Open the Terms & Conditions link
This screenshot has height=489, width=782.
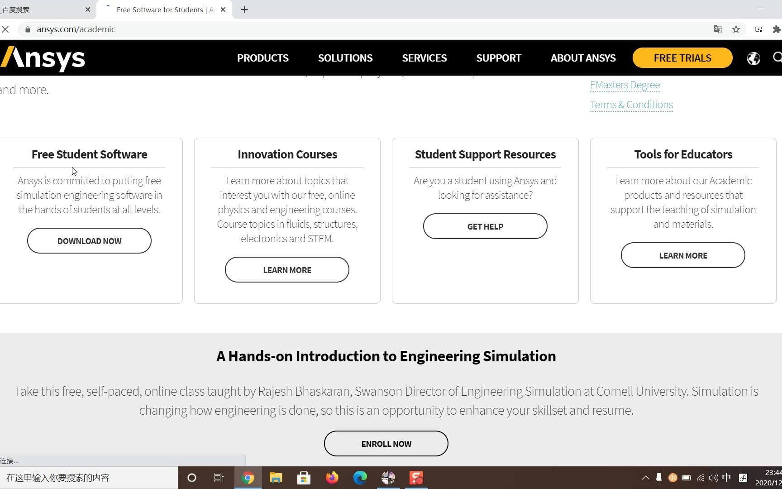[631, 105]
